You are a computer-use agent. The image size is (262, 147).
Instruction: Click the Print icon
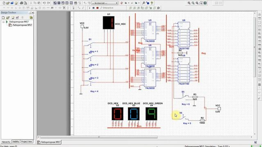[21, 3]
